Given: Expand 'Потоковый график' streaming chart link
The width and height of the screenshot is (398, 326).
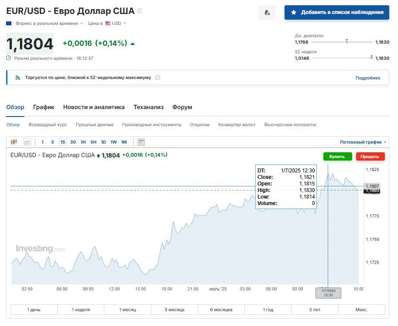Looking at the screenshot, I should [363, 142].
